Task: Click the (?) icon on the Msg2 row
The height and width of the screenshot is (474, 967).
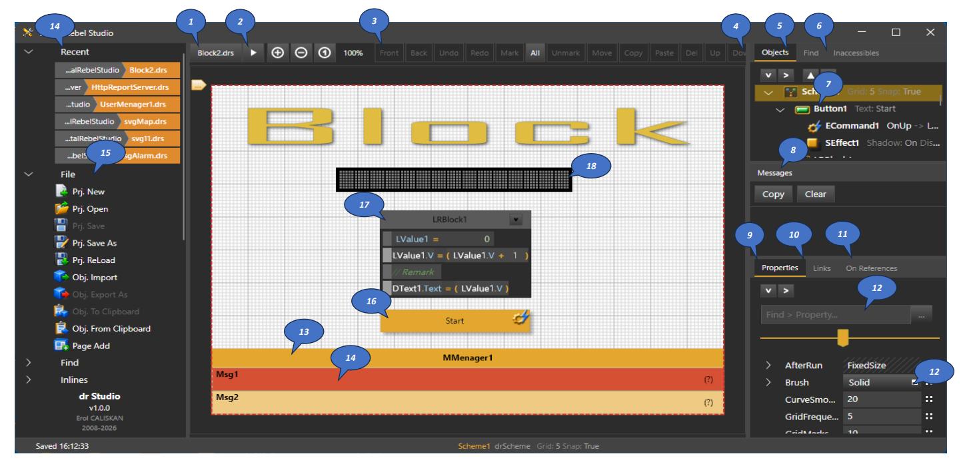Action: coord(708,403)
